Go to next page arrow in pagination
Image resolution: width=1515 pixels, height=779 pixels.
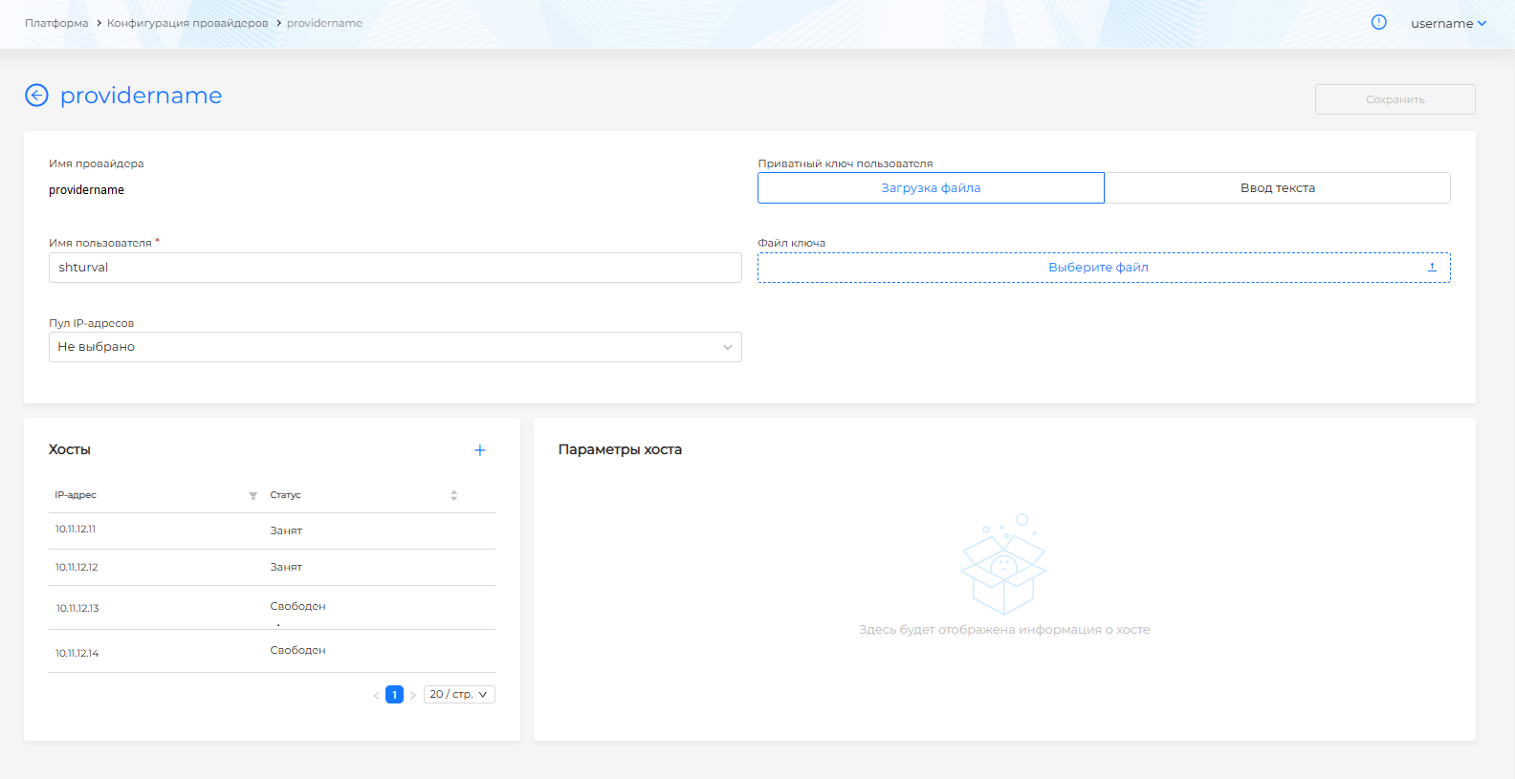pos(413,695)
